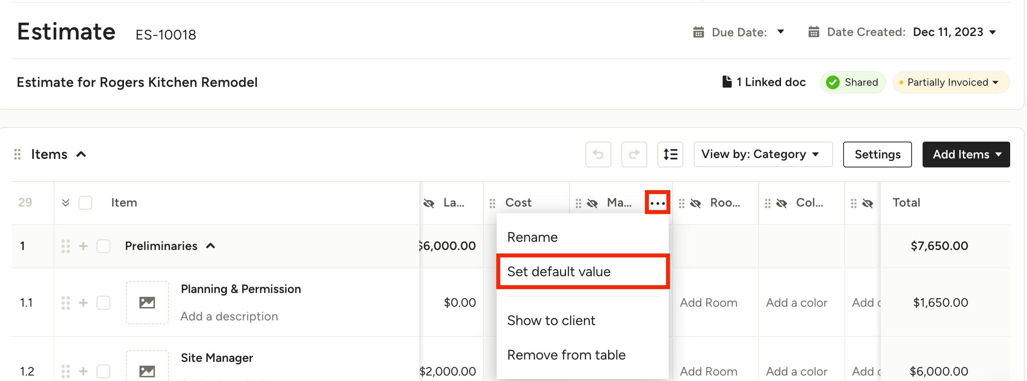
Task: Click plus icon on Site Manager row
Action: [x=83, y=371]
